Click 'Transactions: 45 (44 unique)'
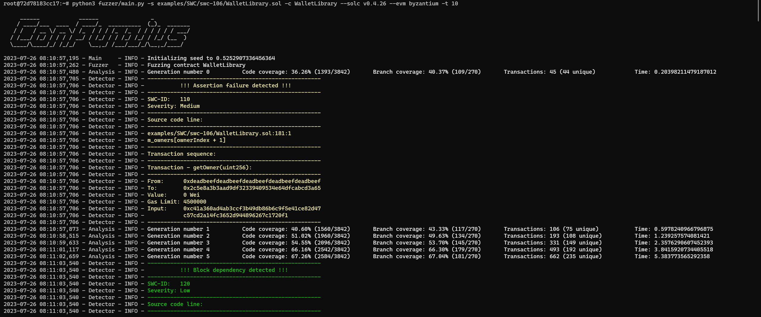 (x=549, y=72)
